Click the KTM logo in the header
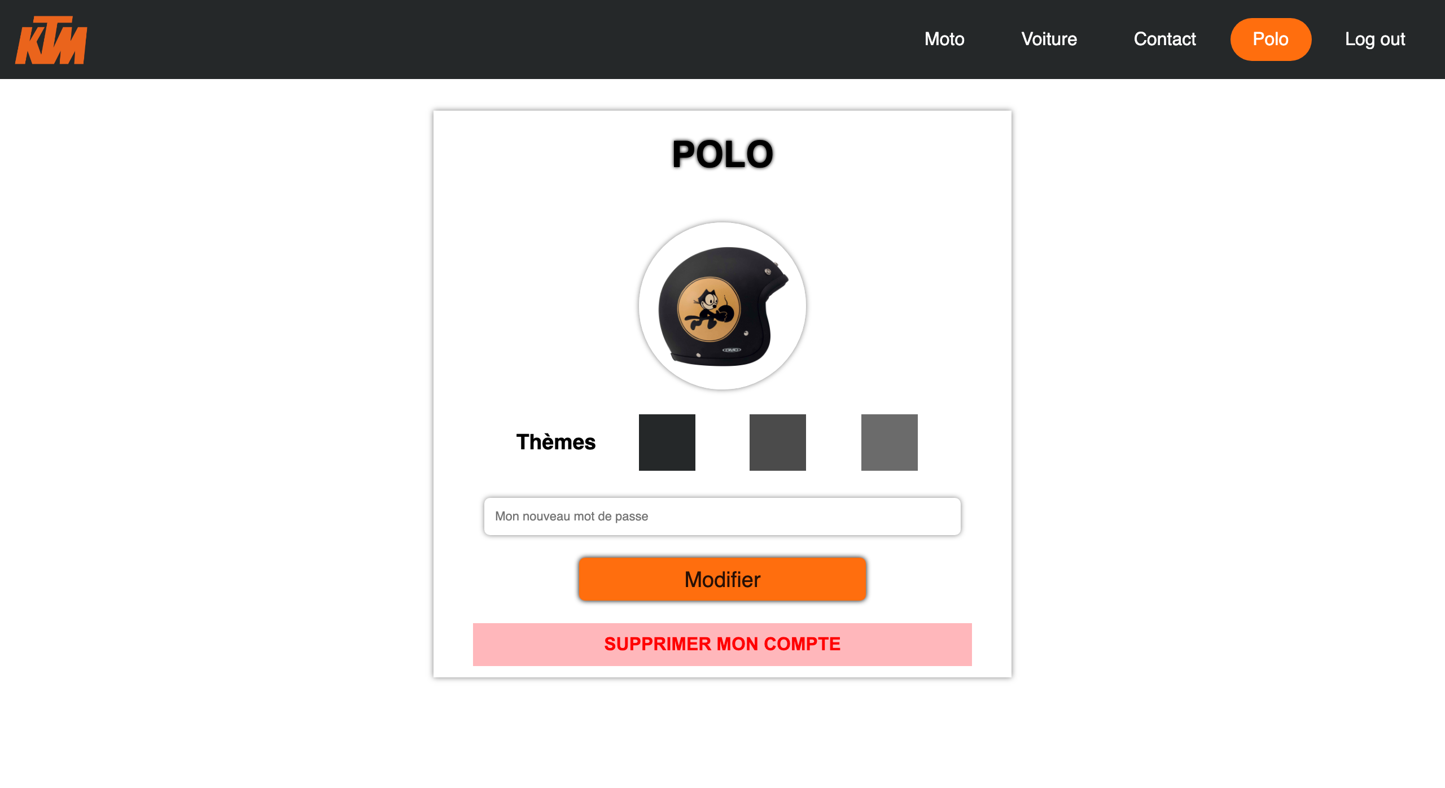Viewport: 1445px width, 788px height. pos(51,40)
